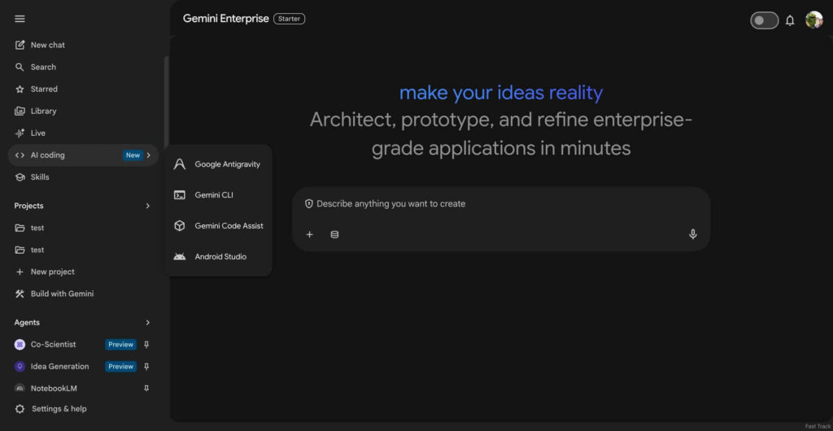833x431 pixels.
Task: Click the Idea Generation agent icon
Action: pos(20,366)
